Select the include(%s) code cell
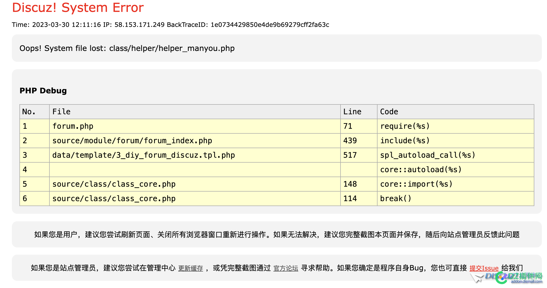547x288 pixels. pos(455,141)
